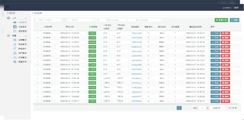Expand the last order row at 14:54:17

[x=37, y=101]
